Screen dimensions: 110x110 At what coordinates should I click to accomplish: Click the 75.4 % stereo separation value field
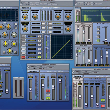tap(84, 43)
